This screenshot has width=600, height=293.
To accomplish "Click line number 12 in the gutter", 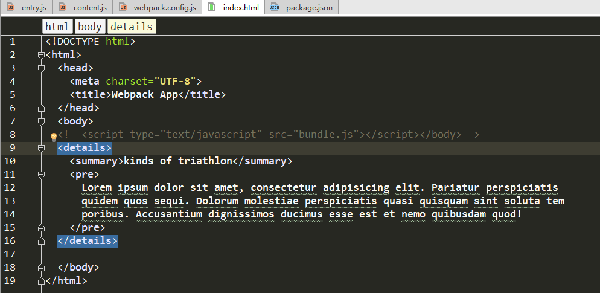I will [x=10, y=188].
